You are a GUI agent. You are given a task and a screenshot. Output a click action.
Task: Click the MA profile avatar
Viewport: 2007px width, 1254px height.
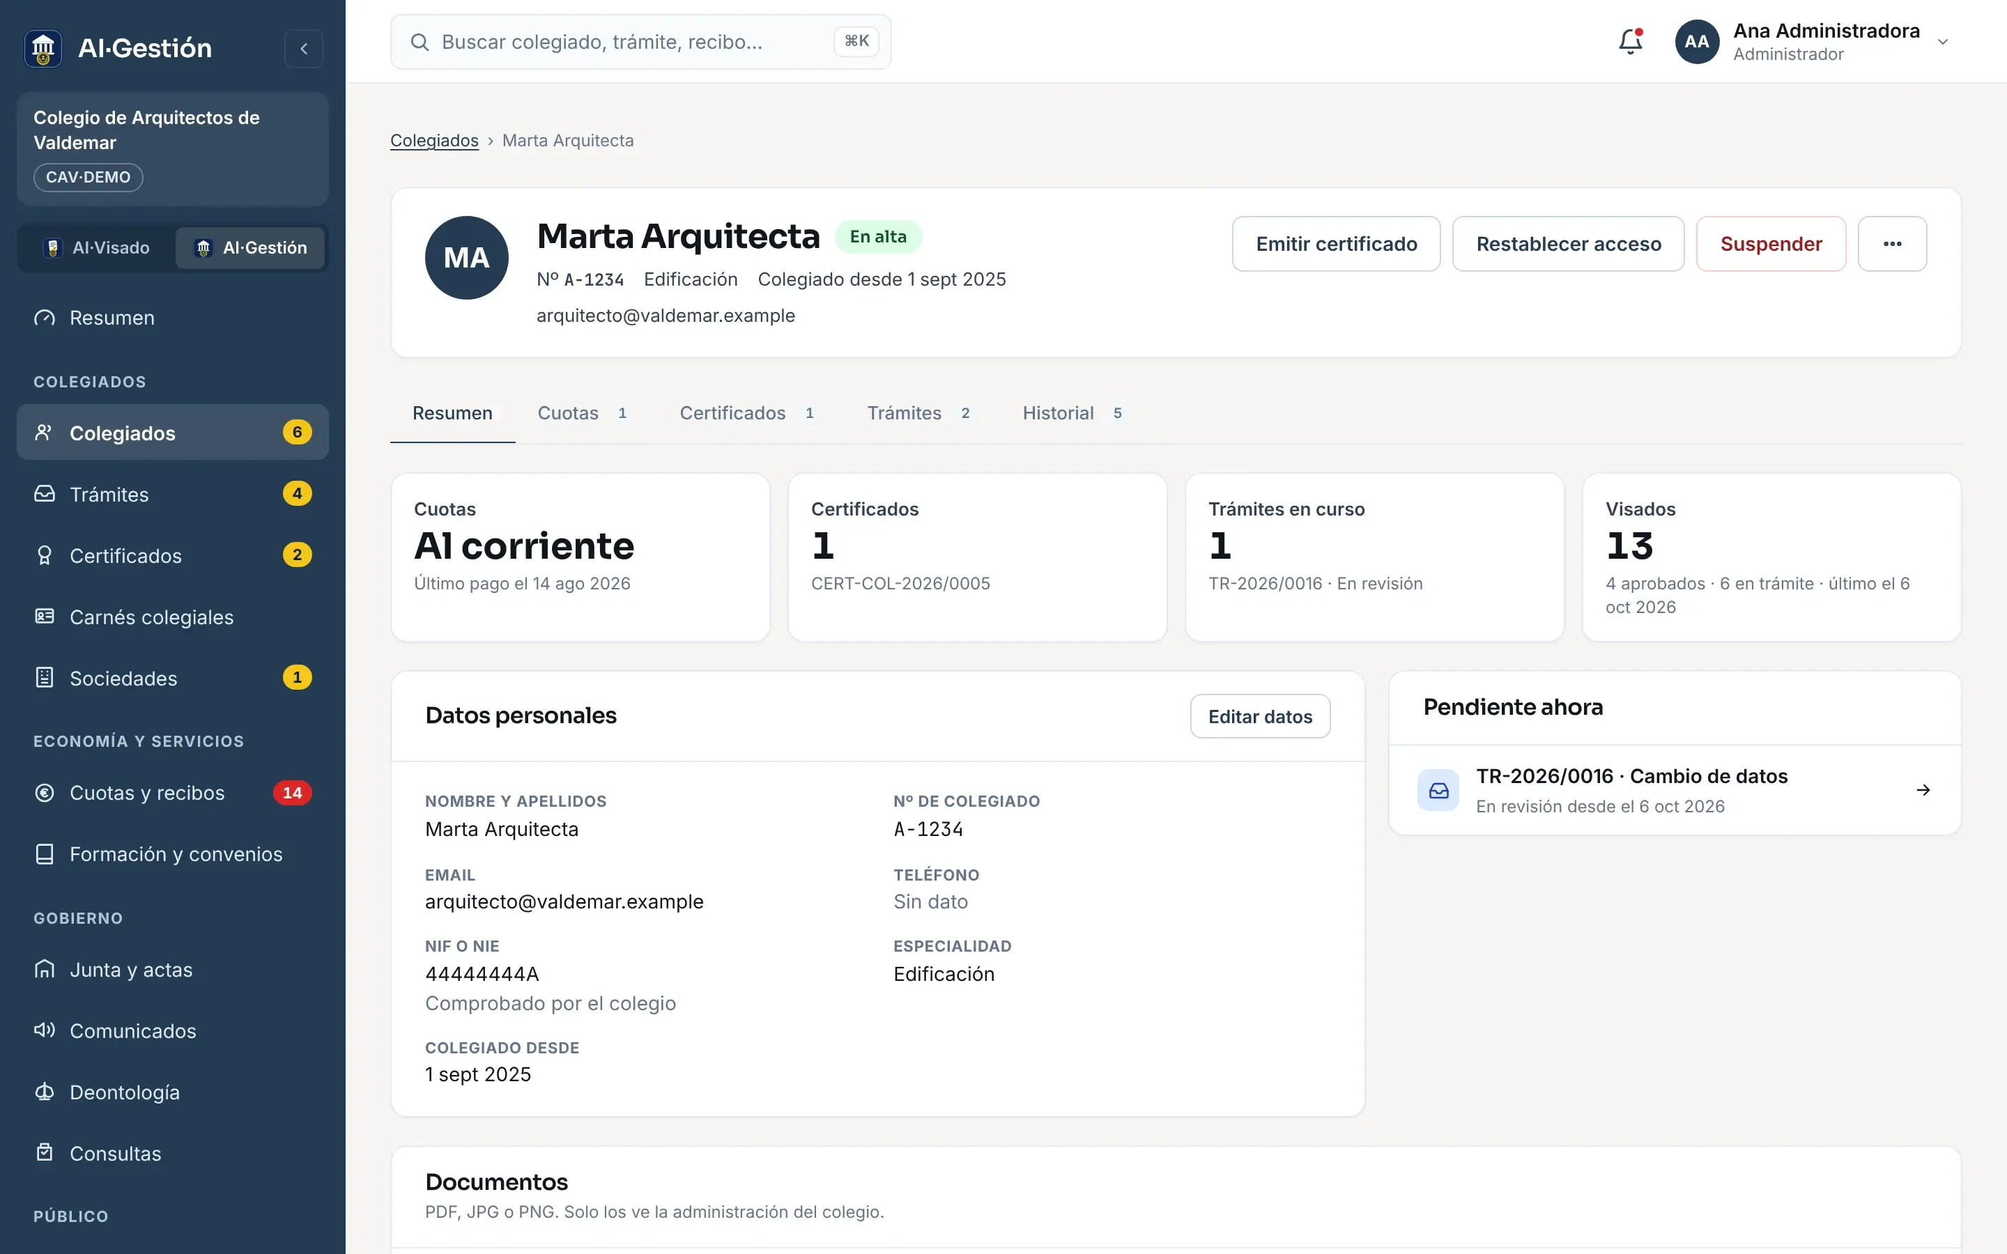coord(467,258)
